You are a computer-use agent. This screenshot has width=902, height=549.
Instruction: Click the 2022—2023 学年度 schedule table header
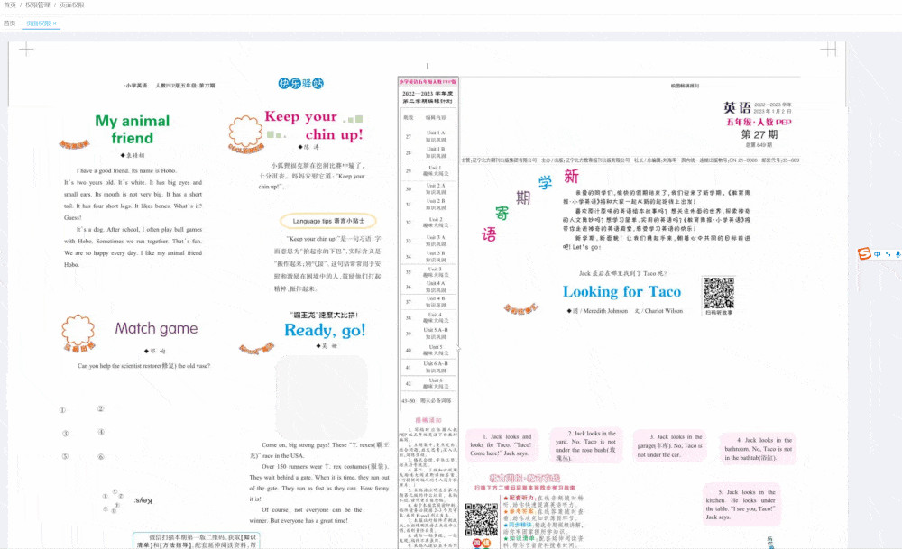tap(428, 96)
